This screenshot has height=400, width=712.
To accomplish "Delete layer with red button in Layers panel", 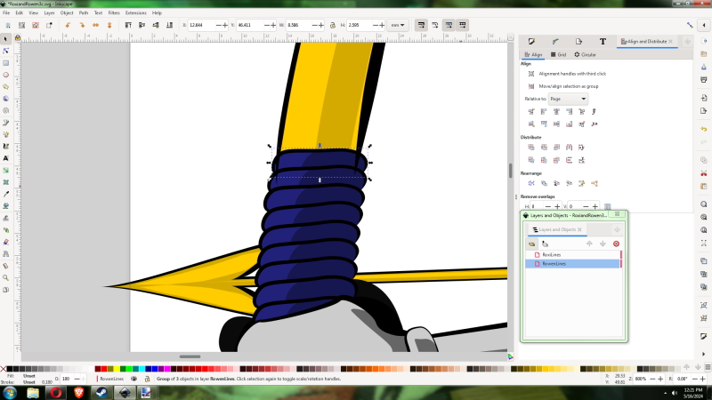I will (616, 243).
